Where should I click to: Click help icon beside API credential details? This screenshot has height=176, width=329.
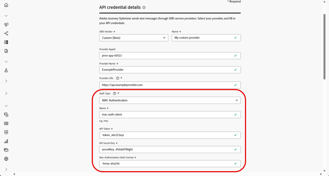pyautogui.click(x=144, y=7)
